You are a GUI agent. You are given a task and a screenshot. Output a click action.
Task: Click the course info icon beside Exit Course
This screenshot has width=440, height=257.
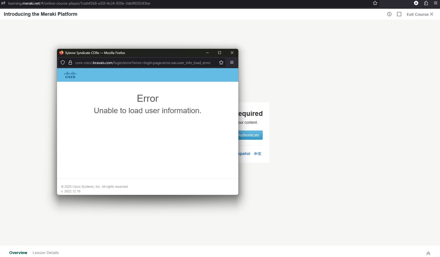[x=389, y=14]
